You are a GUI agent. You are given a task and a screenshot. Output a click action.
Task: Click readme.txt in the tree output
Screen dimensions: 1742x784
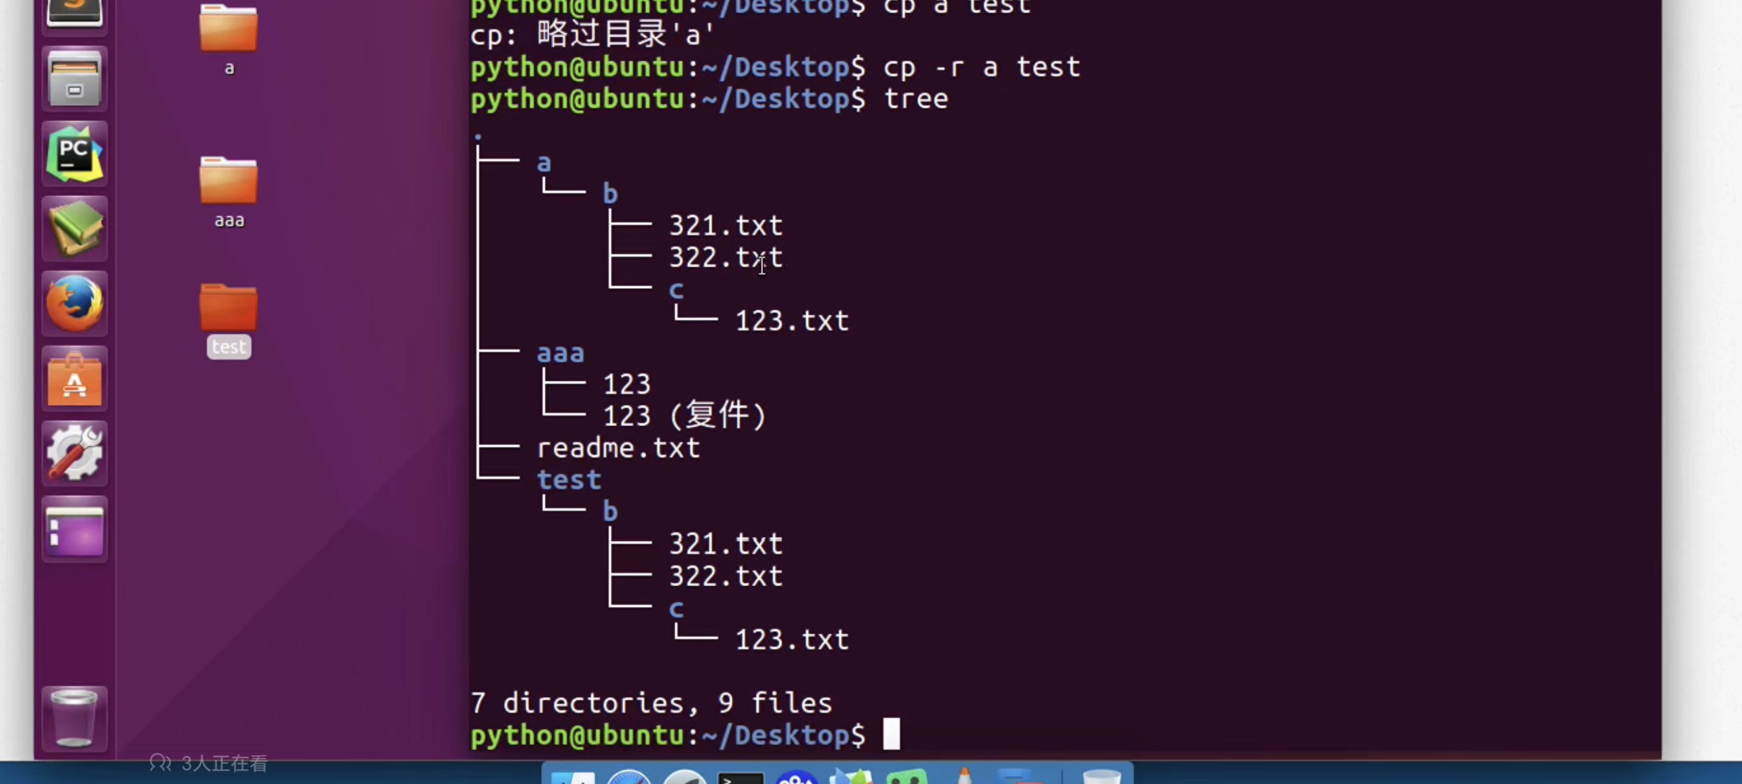(618, 448)
